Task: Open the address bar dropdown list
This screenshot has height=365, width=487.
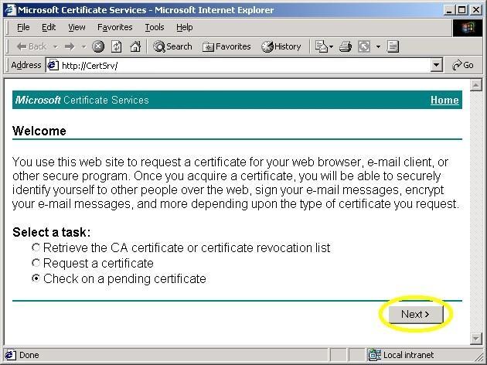Action: 437,65
